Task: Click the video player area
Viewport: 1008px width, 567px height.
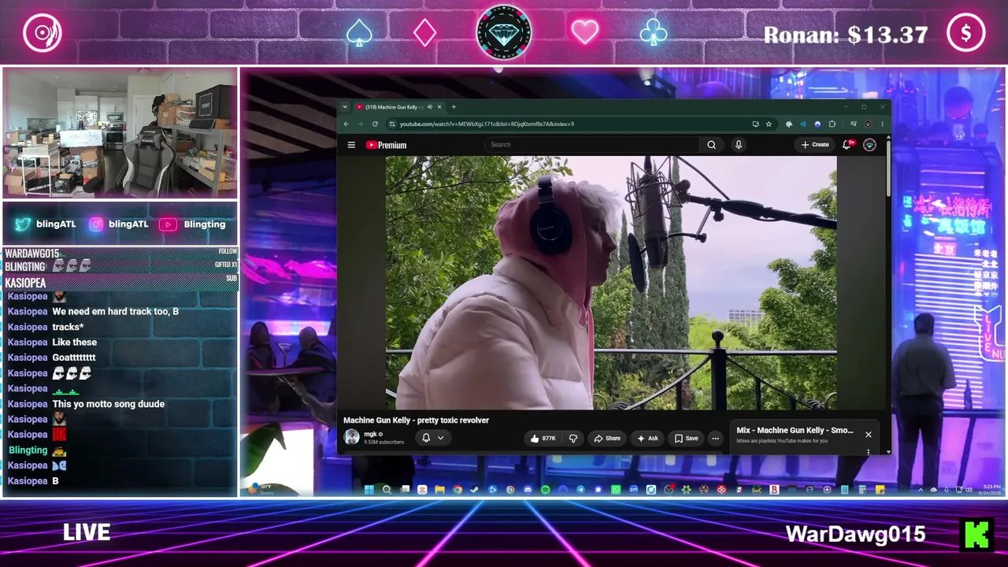Action: click(x=611, y=283)
